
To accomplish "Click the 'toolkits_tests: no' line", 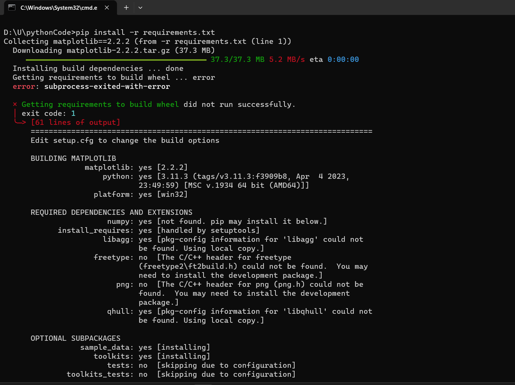I will point(181,375).
